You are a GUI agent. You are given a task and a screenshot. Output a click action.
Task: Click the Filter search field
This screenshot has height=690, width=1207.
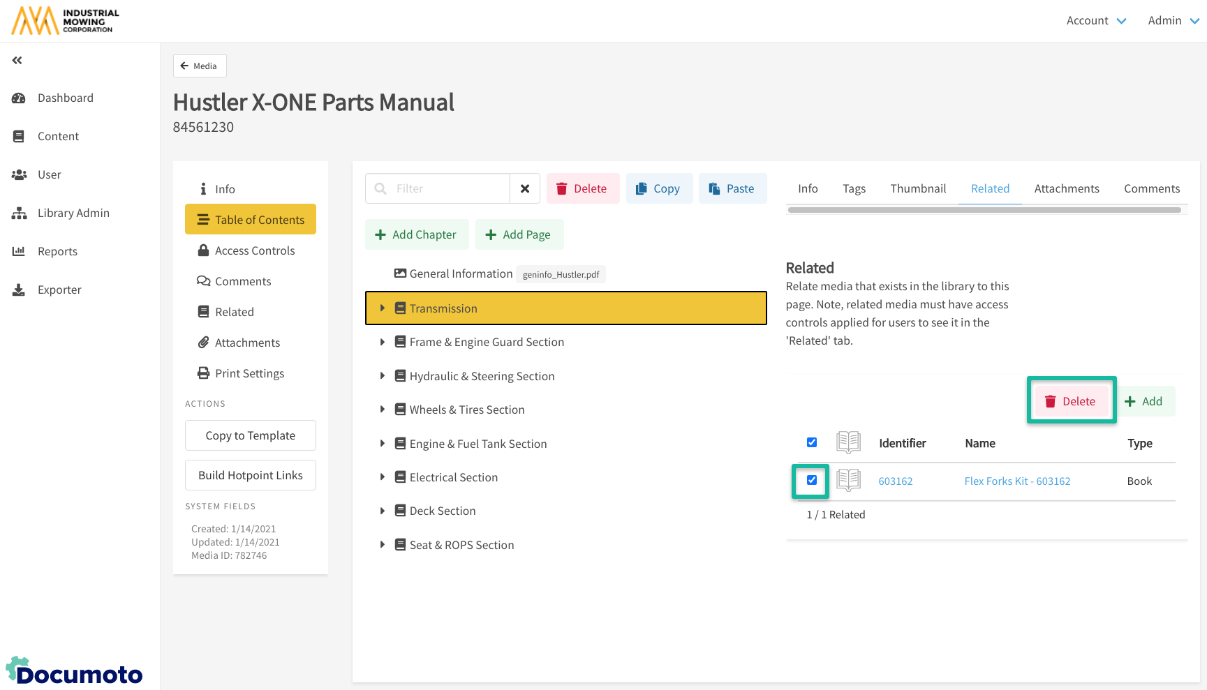(x=447, y=188)
